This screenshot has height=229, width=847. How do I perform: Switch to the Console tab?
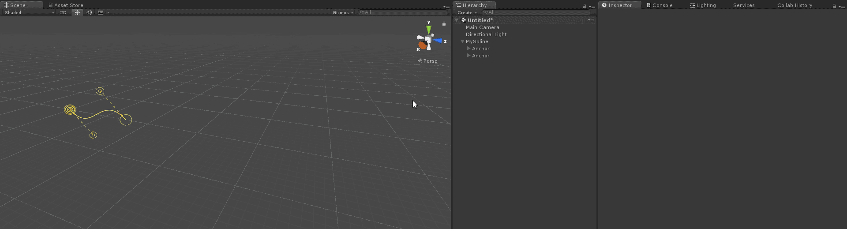click(660, 5)
